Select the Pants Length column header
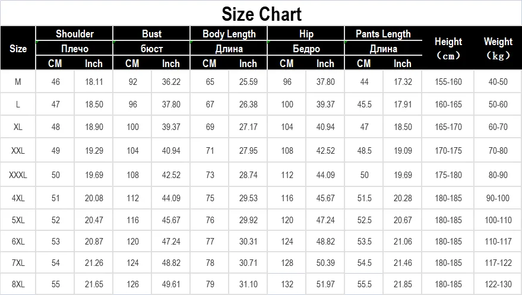The image size is (522, 295). [383, 34]
